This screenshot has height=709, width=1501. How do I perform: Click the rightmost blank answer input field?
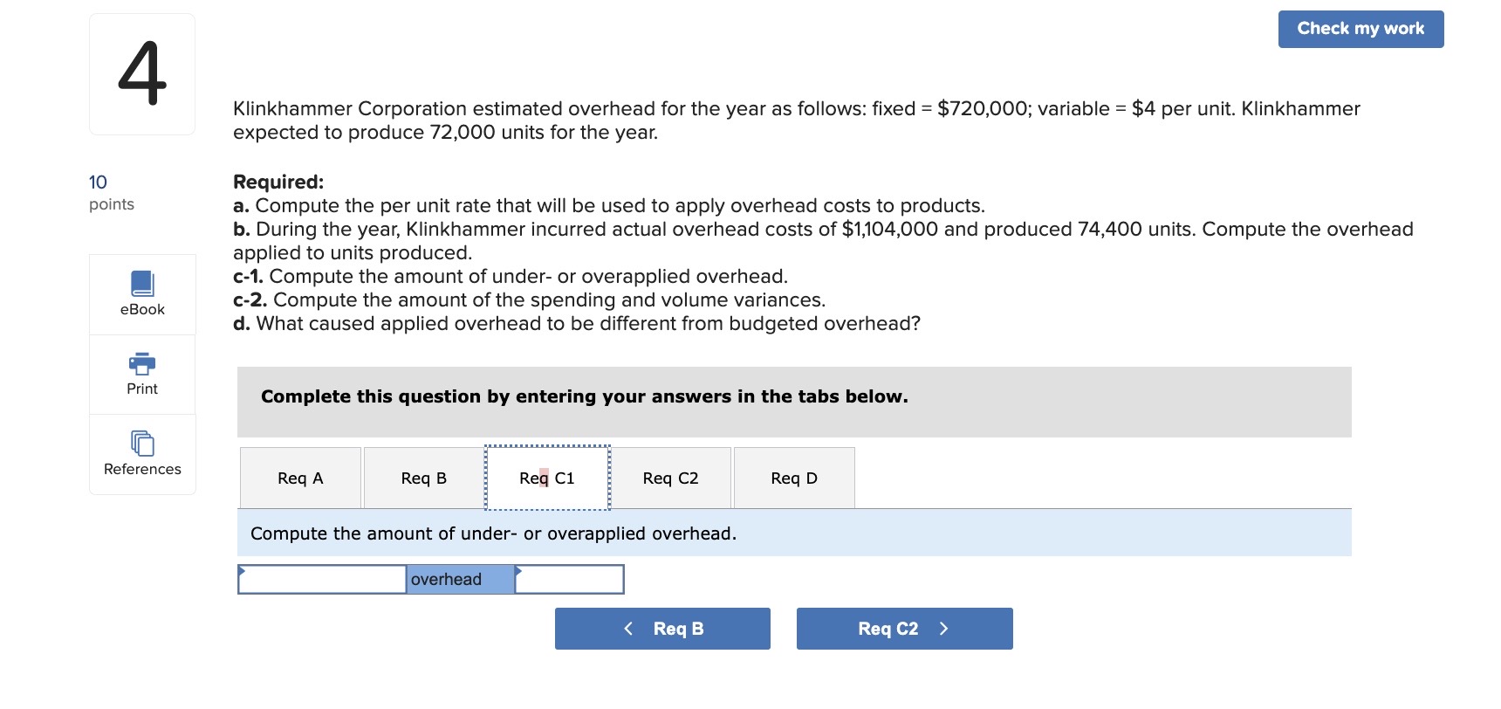tap(572, 579)
